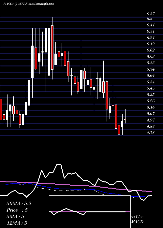Click the NASDAQ MTLS mail.munafa.pro title text

[29, 4]
